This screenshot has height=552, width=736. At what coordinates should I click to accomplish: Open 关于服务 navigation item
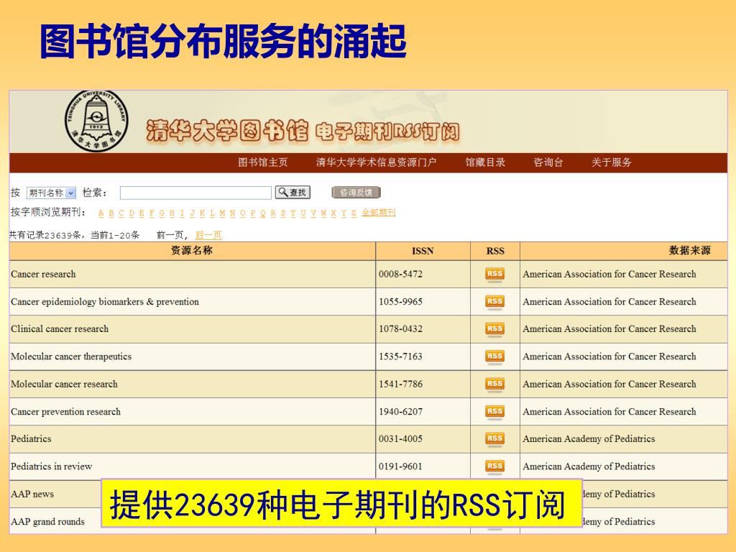[x=611, y=162]
